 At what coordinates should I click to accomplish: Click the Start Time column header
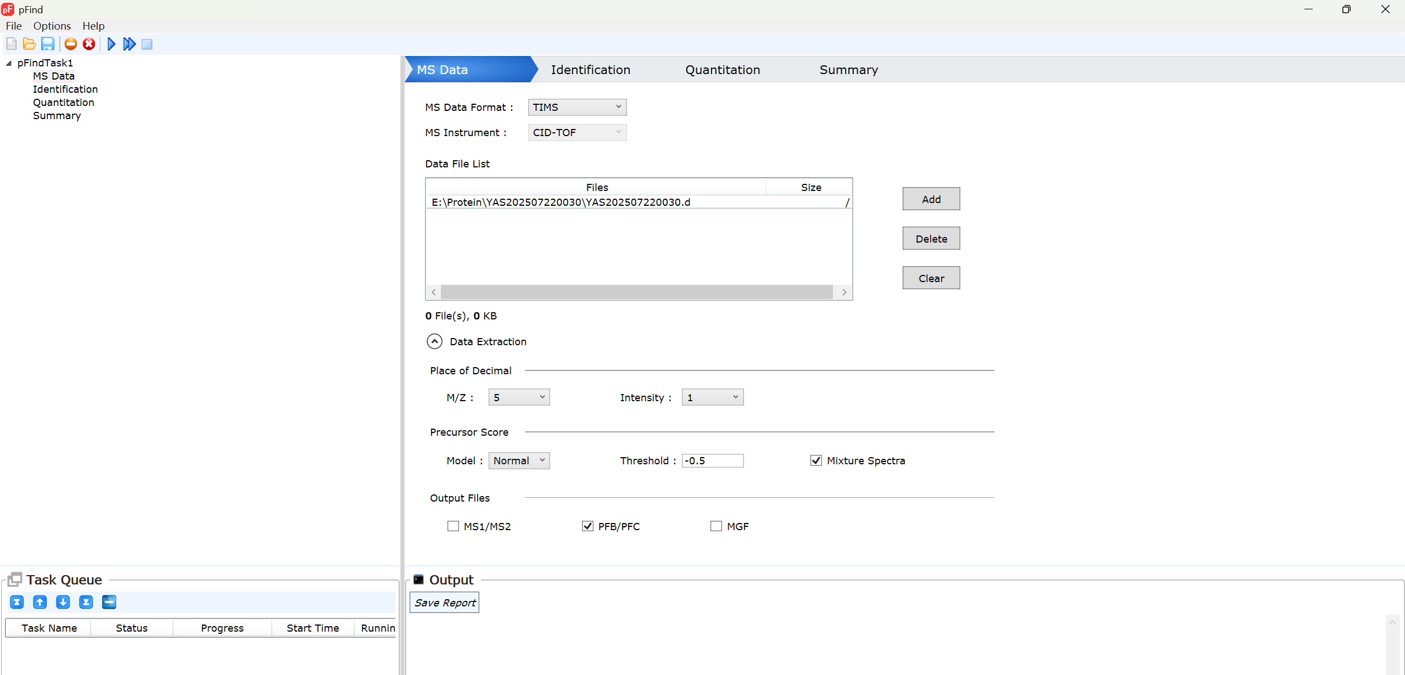click(313, 628)
